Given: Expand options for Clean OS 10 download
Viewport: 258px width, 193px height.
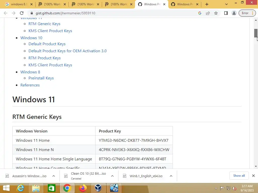Looking at the screenshot, I should [112, 176].
